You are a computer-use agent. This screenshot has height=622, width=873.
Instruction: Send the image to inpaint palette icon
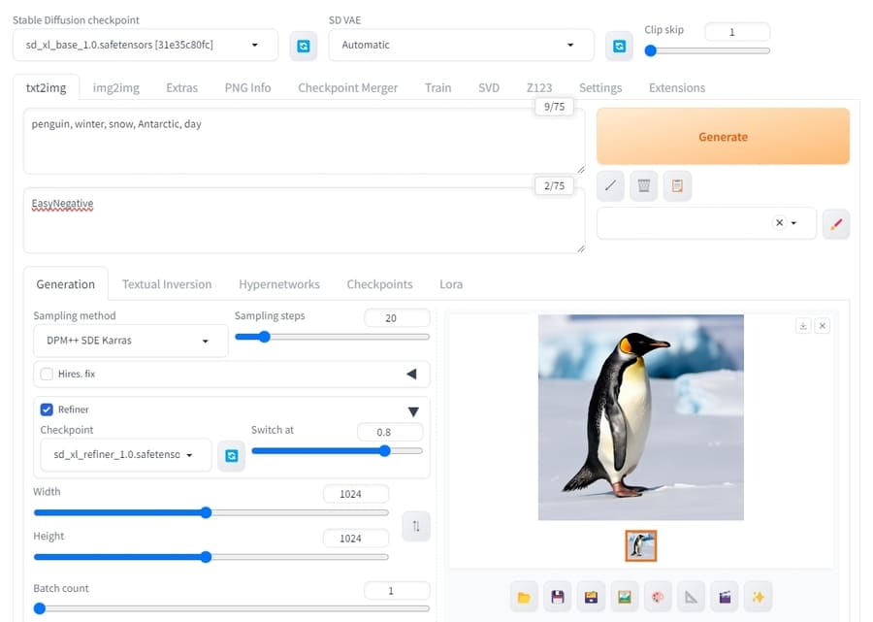tap(658, 597)
